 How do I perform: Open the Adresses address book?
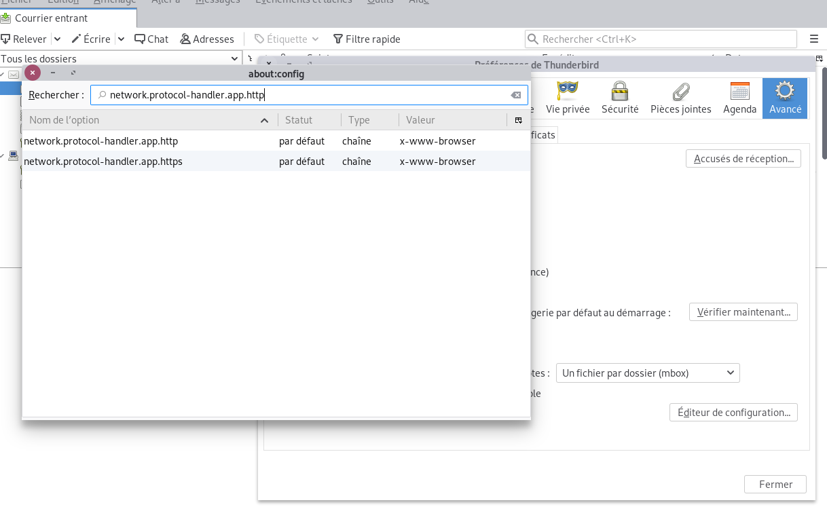pos(207,39)
